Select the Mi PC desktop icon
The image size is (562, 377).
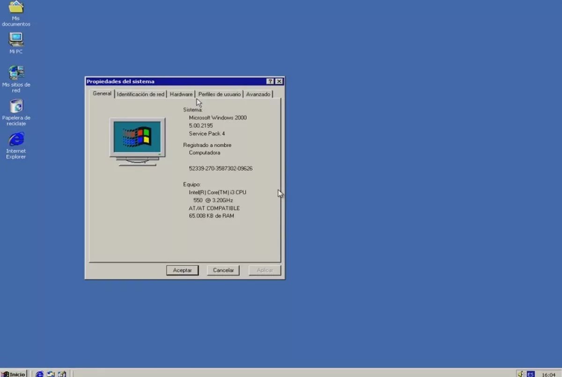coord(16,43)
